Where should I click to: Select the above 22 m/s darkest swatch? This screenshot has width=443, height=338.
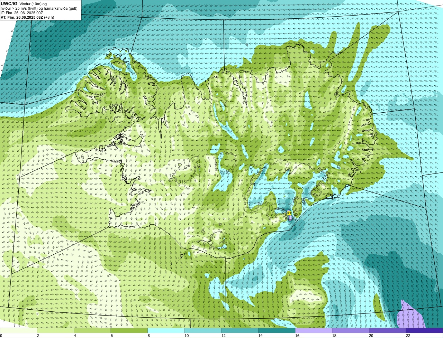point(424,330)
